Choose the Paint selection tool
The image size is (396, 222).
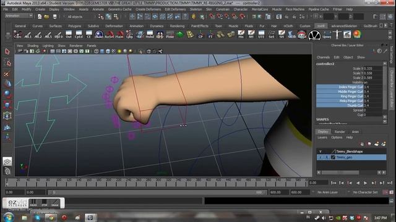coord(7,74)
